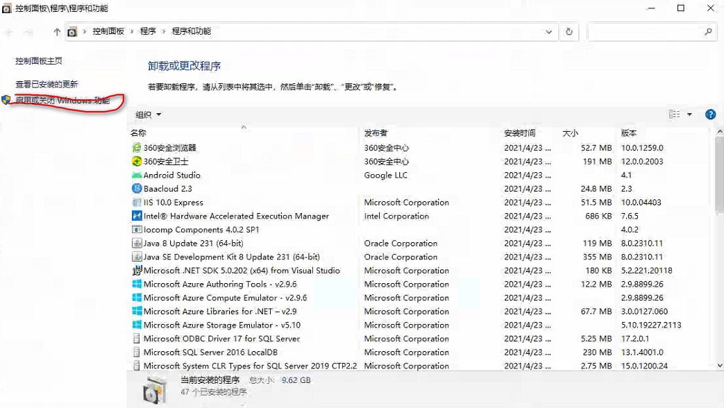Select Azure Libraries for .NET icon
Viewport: 724px width, 408px height.
pyautogui.click(x=137, y=311)
